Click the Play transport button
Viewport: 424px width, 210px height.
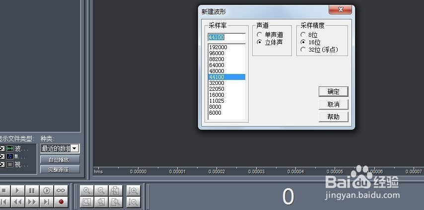click(x=18, y=191)
